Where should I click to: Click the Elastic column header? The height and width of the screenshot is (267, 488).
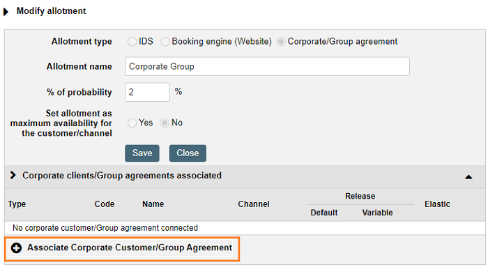coord(437,204)
